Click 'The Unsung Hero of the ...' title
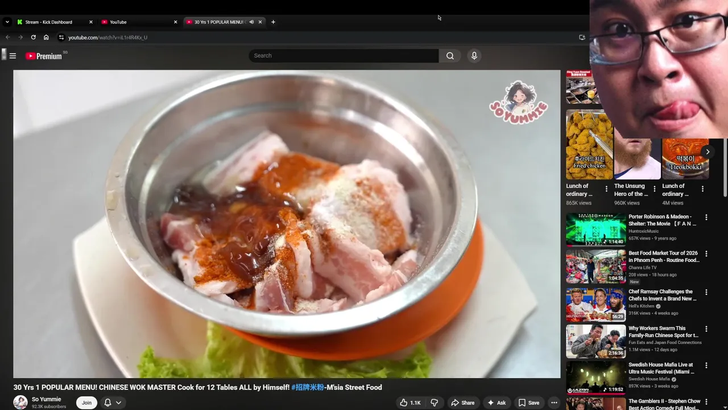The width and height of the screenshot is (728, 410). click(631, 190)
